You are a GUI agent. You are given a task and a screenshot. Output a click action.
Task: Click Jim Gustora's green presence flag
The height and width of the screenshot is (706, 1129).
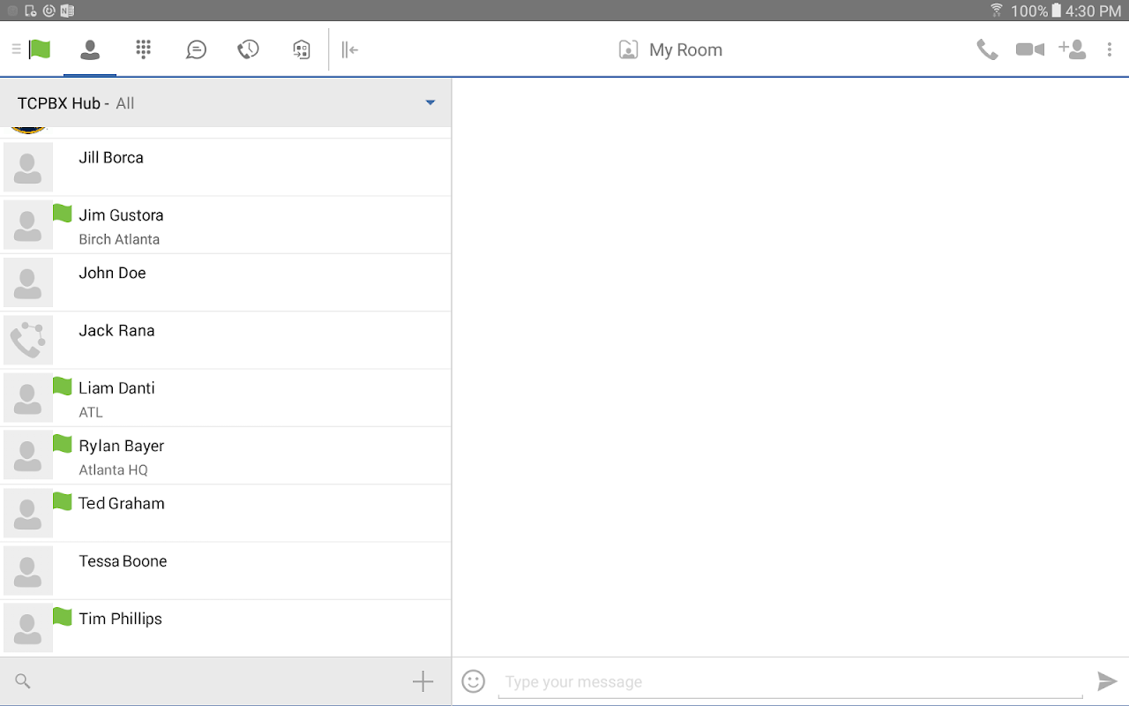(62, 213)
